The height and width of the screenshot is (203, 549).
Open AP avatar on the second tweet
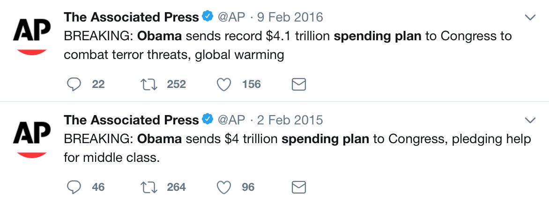coord(32,139)
